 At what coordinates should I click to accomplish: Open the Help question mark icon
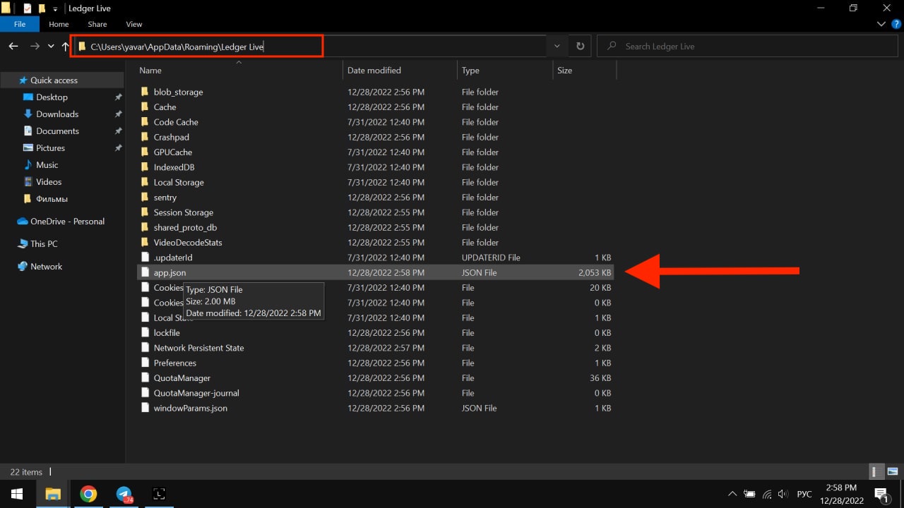pos(896,24)
